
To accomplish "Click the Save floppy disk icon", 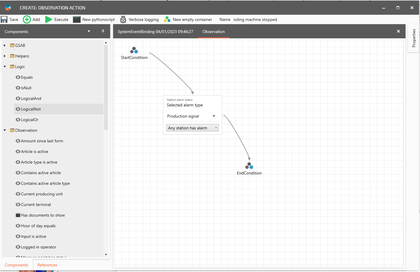I will (x=4, y=19).
